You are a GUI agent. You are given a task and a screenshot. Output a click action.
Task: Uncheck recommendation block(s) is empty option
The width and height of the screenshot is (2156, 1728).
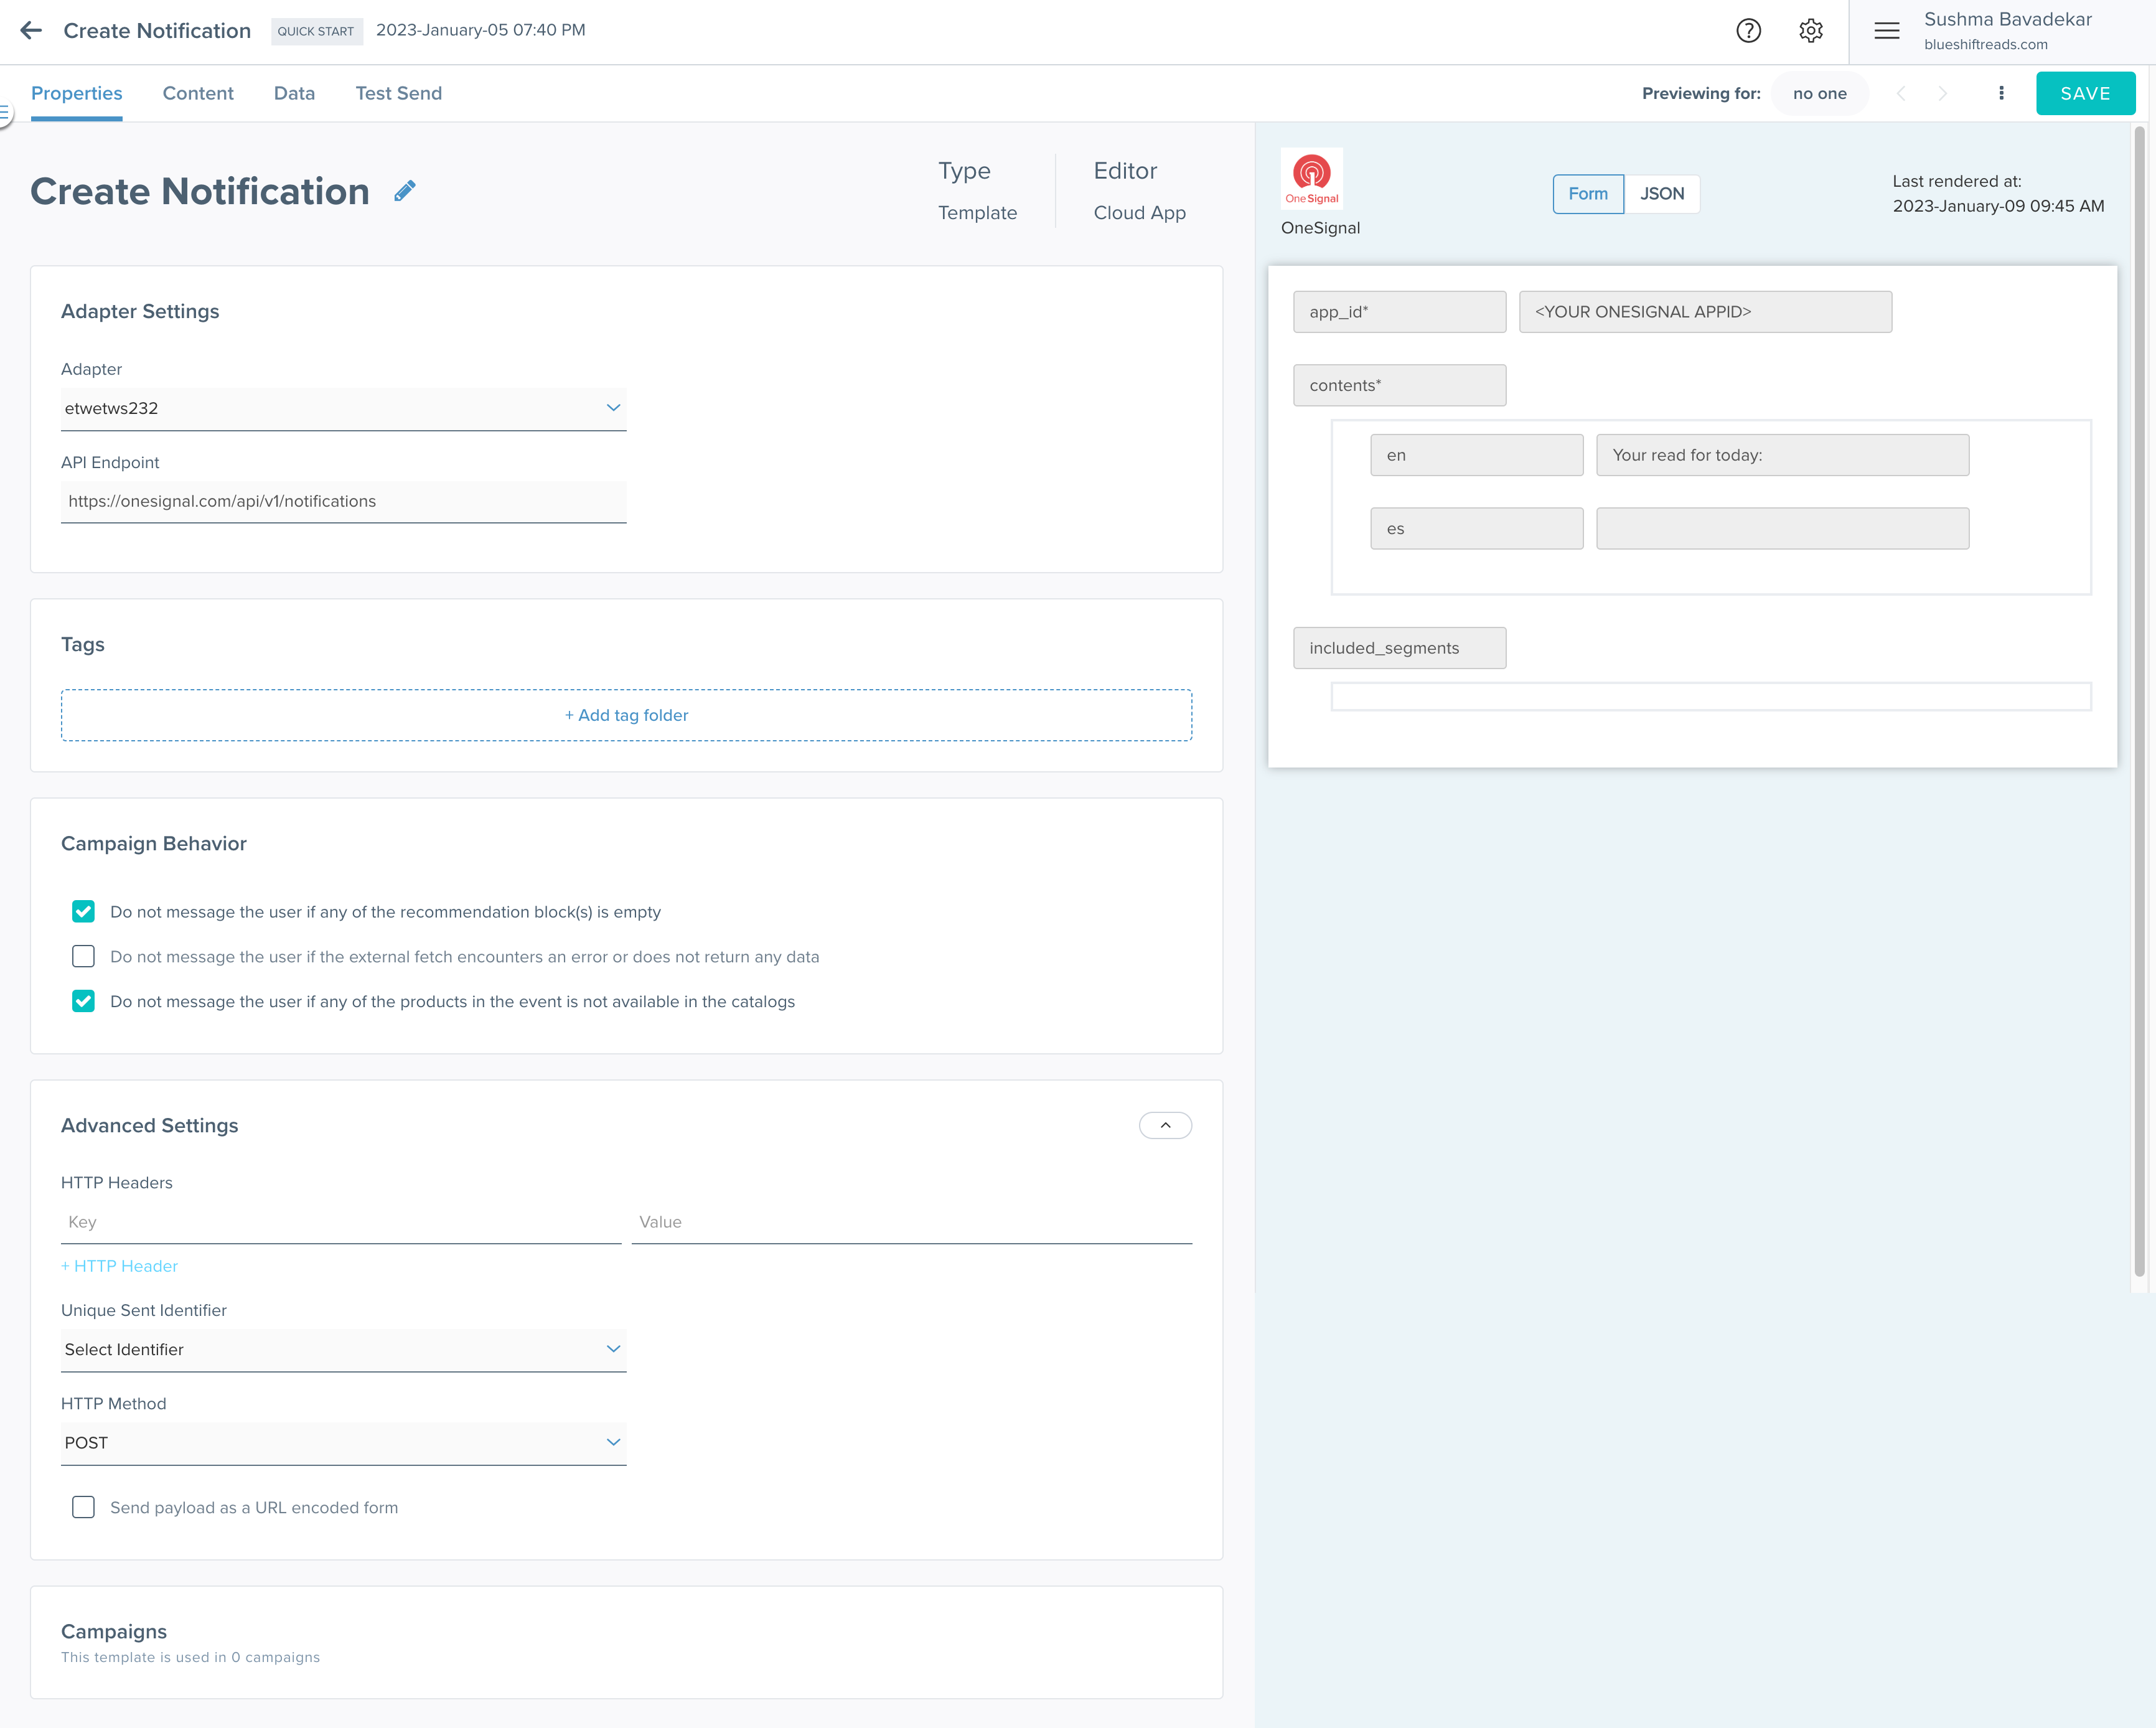point(84,911)
